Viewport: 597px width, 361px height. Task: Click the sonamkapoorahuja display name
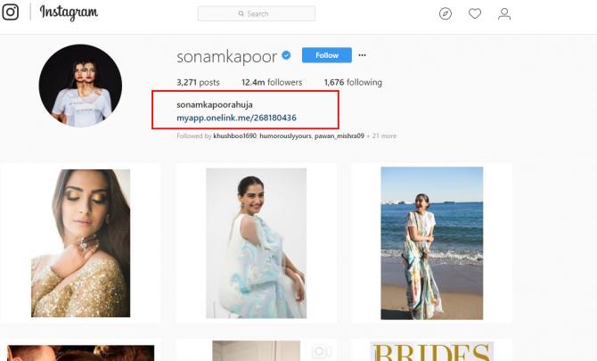[x=215, y=104]
